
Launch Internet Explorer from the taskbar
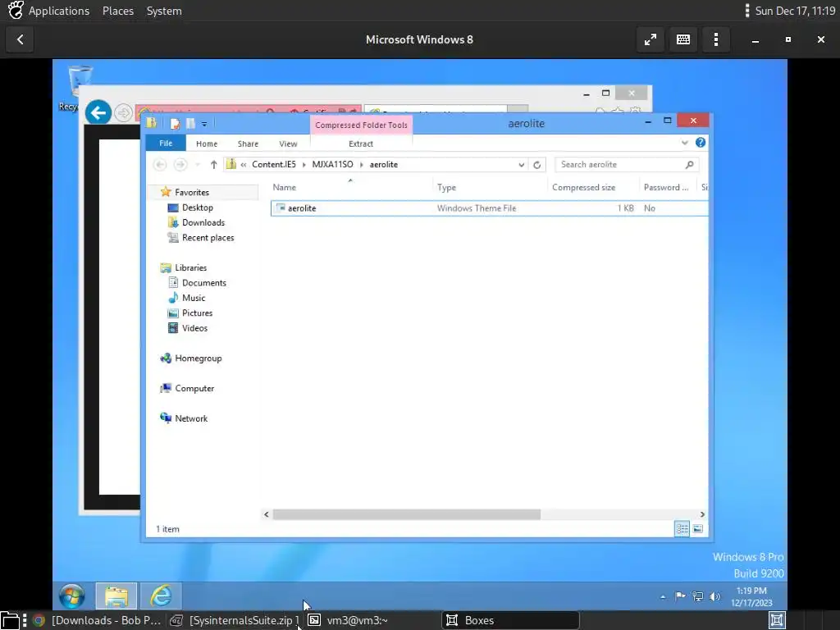pos(161,596)
